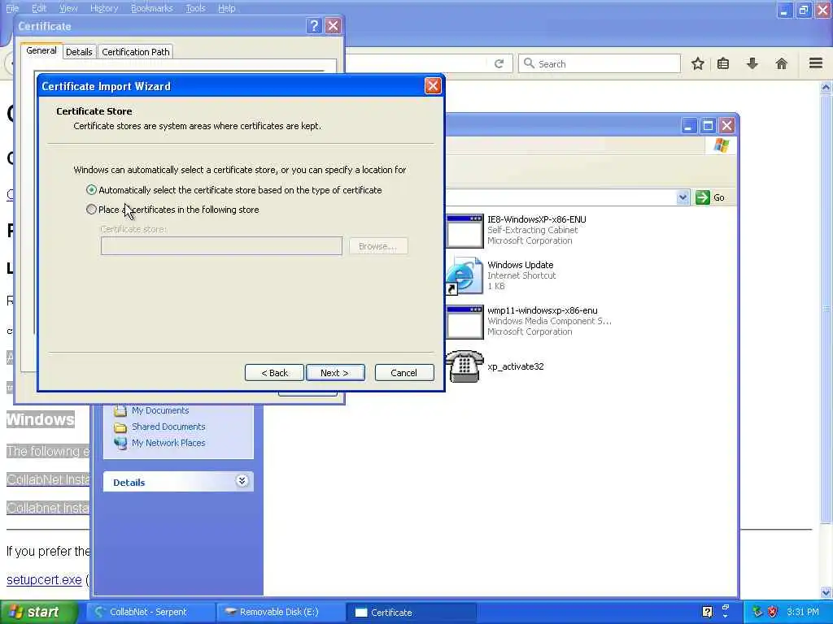The height and width of the screenshot is (624, 833).
Task: Open Firefox History menu
Action: 104,8
